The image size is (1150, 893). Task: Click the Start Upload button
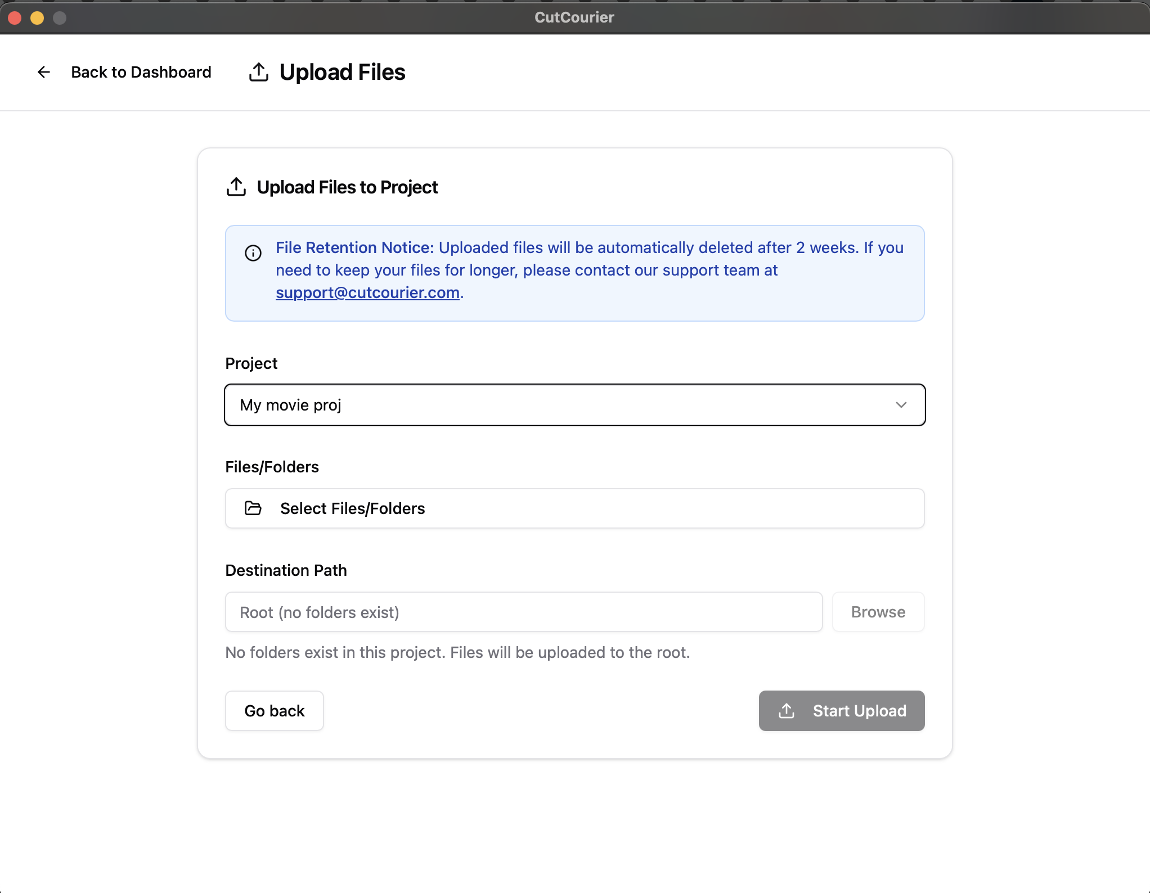tap(842, 711)
